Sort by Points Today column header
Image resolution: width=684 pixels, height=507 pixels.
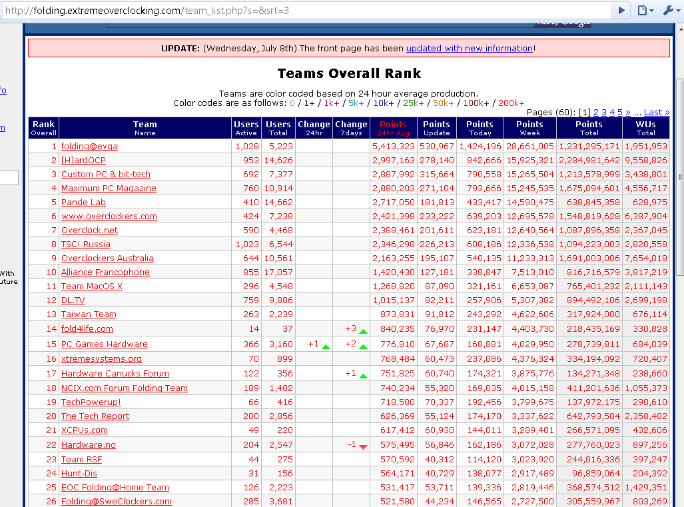coord(480,128)
